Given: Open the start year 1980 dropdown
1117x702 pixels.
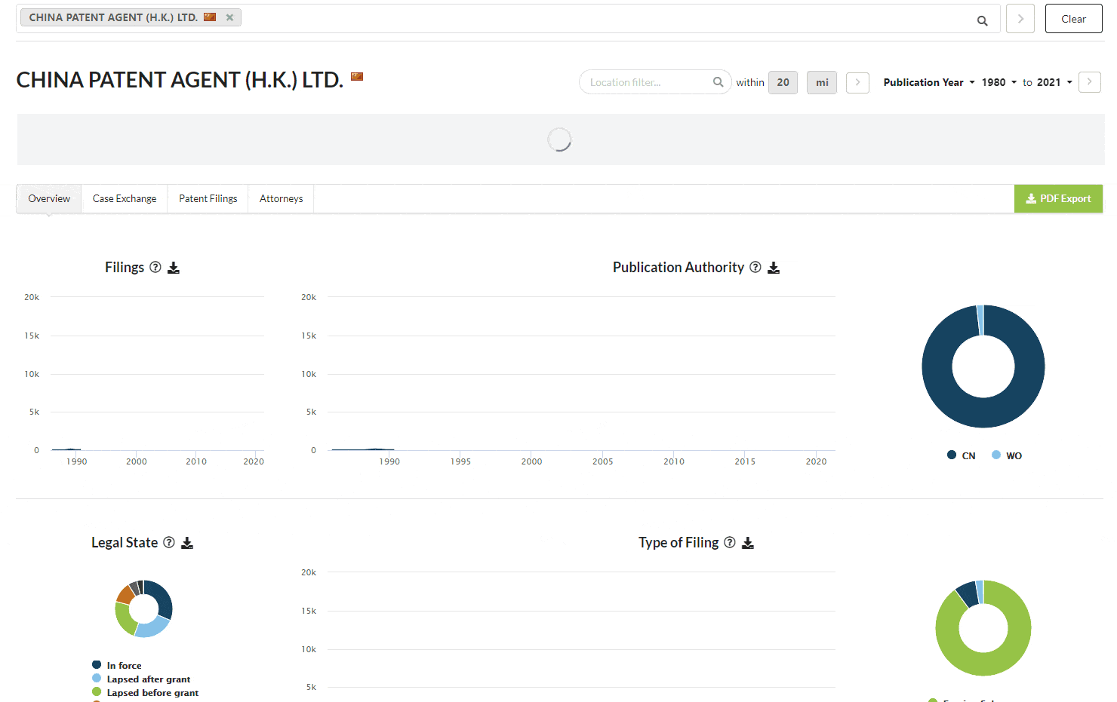Looking at the screenshot, I should (x=999, y=82).
